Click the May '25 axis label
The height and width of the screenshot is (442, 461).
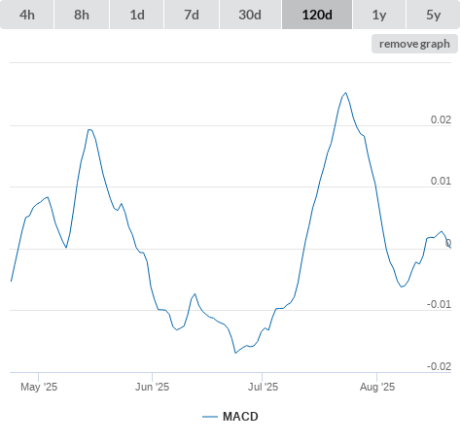click(x=39, y=387)
